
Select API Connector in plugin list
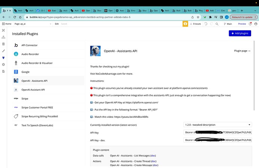[x=48, y=45]
